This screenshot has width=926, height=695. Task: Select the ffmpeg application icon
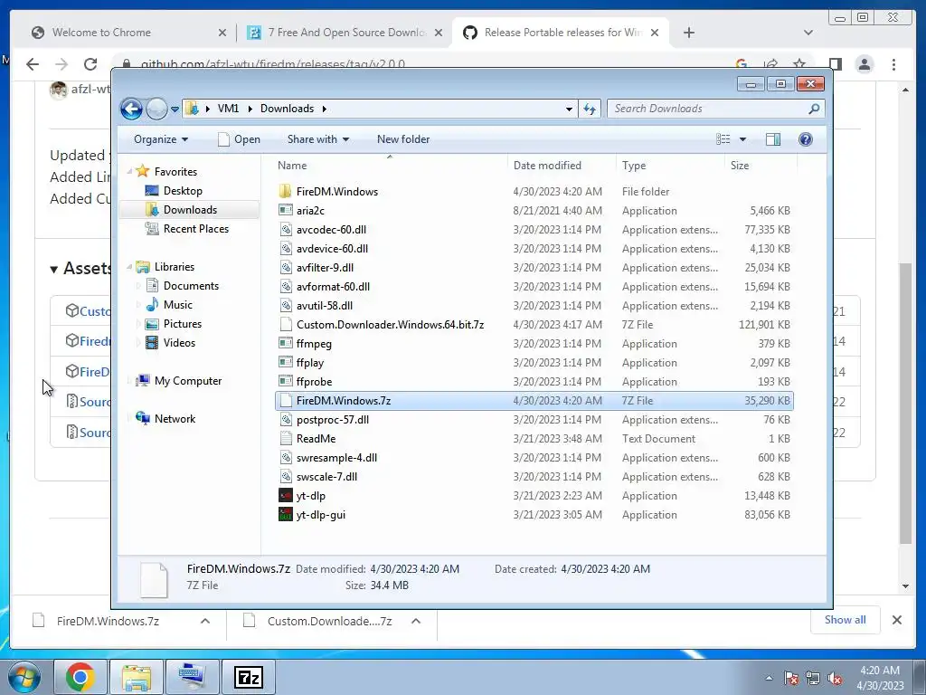pyautogui.click(x=285, y=343)
